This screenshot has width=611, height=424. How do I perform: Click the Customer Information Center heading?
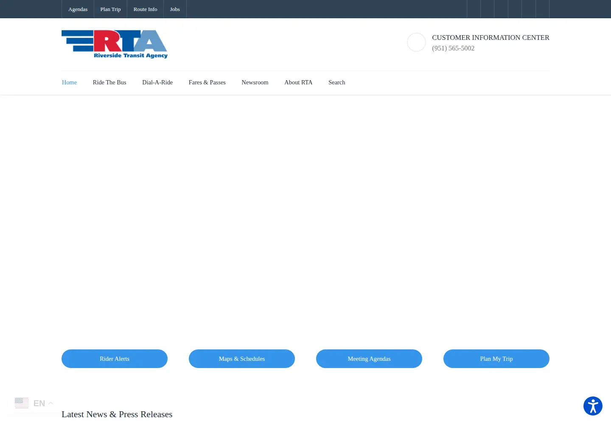[490, 37]
